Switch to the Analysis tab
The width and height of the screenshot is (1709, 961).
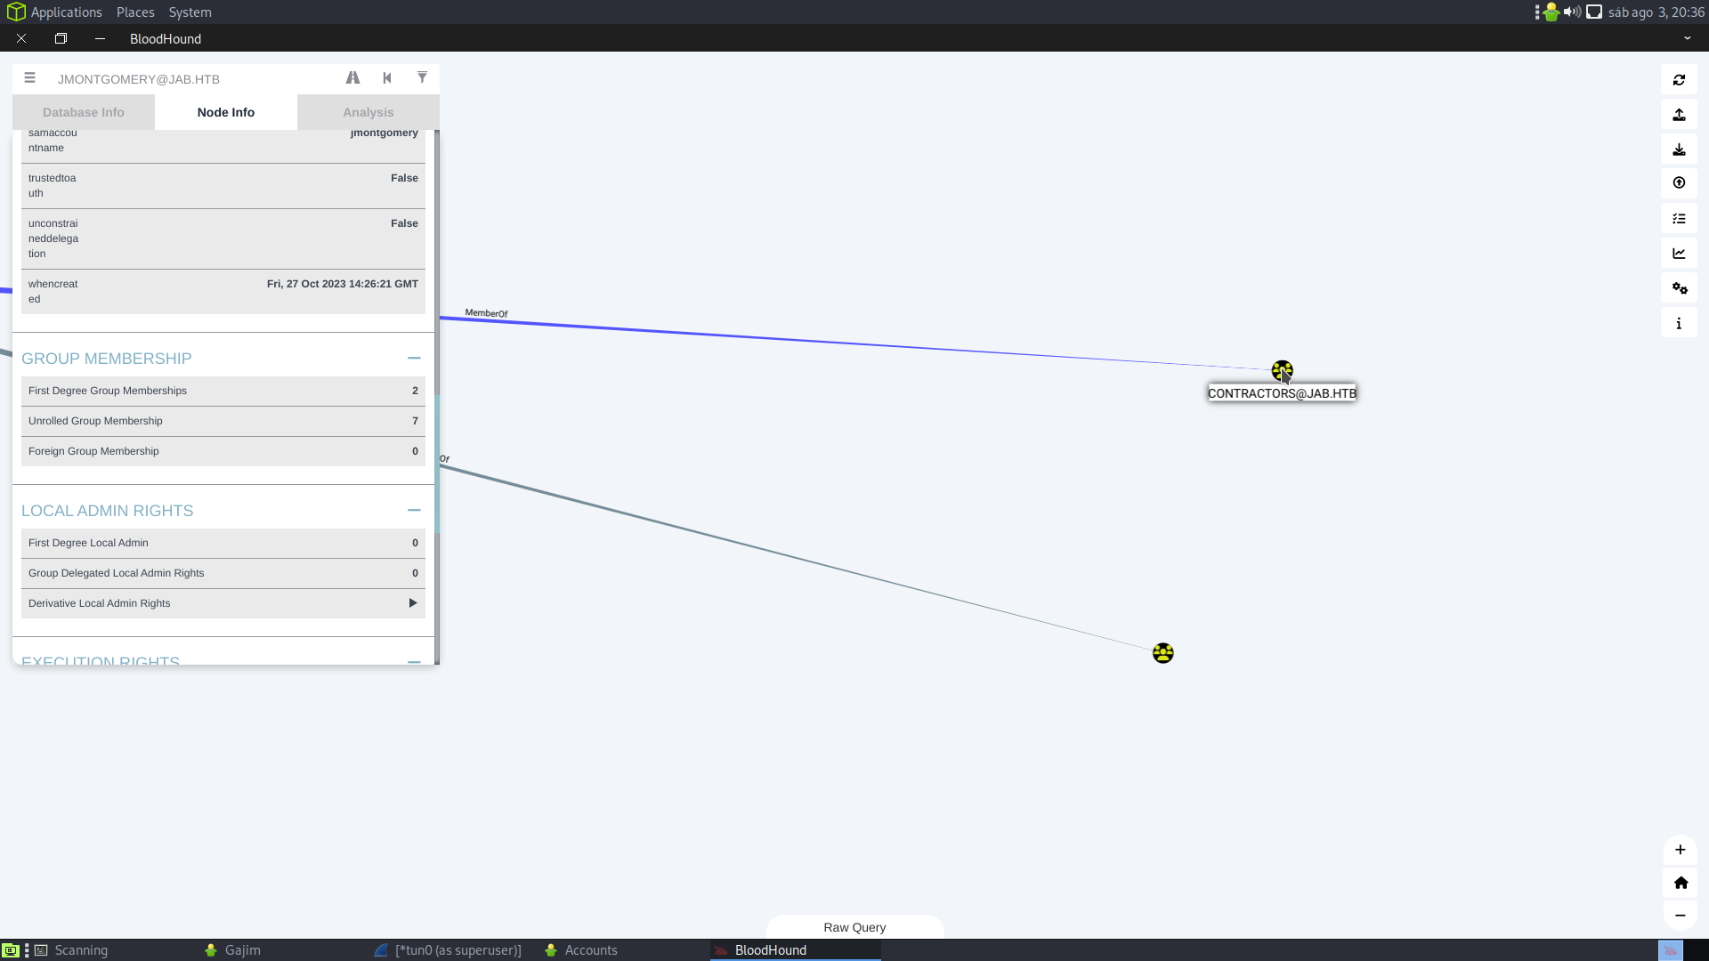[x=368, y=111]
